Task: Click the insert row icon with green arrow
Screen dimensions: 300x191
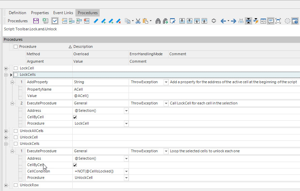Action: (72, 21)
